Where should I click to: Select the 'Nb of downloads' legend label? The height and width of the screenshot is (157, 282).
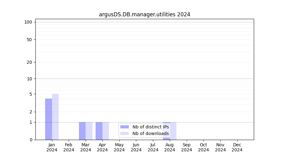click(150, 133)
